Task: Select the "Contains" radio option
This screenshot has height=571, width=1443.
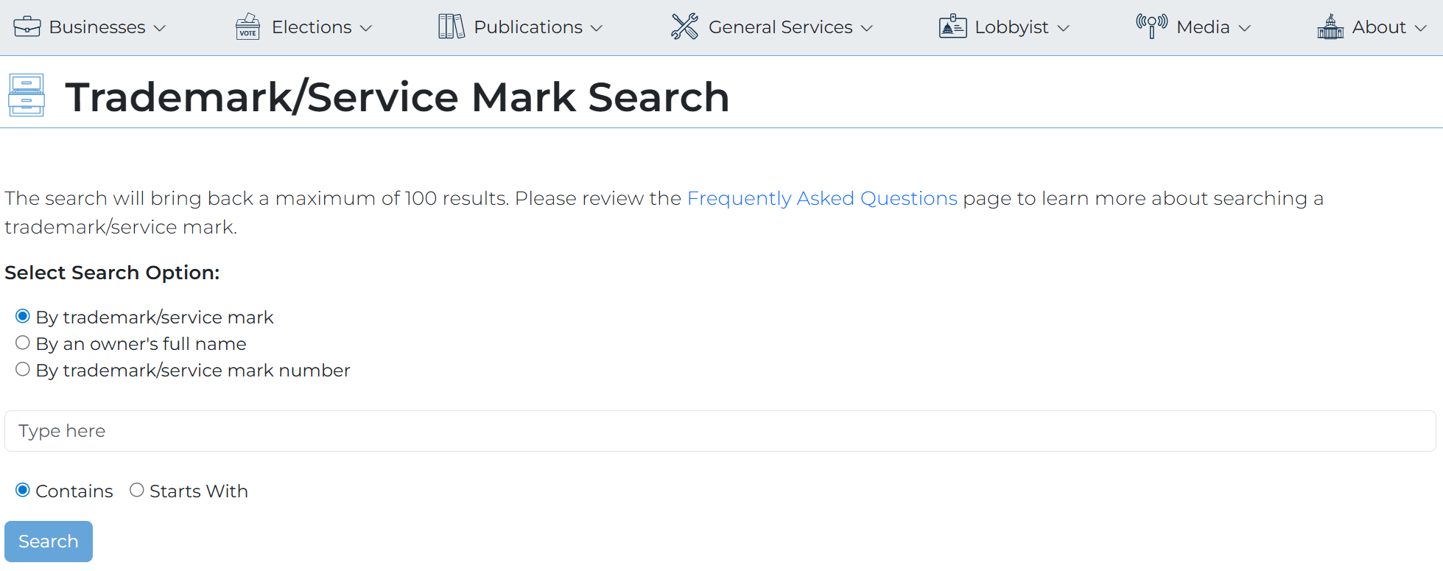Action: [x=23, y=490]
